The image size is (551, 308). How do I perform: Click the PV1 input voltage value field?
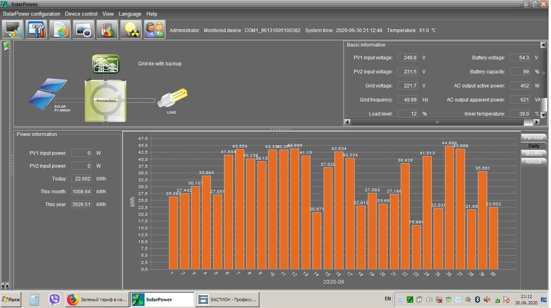[x=408, y=57]
